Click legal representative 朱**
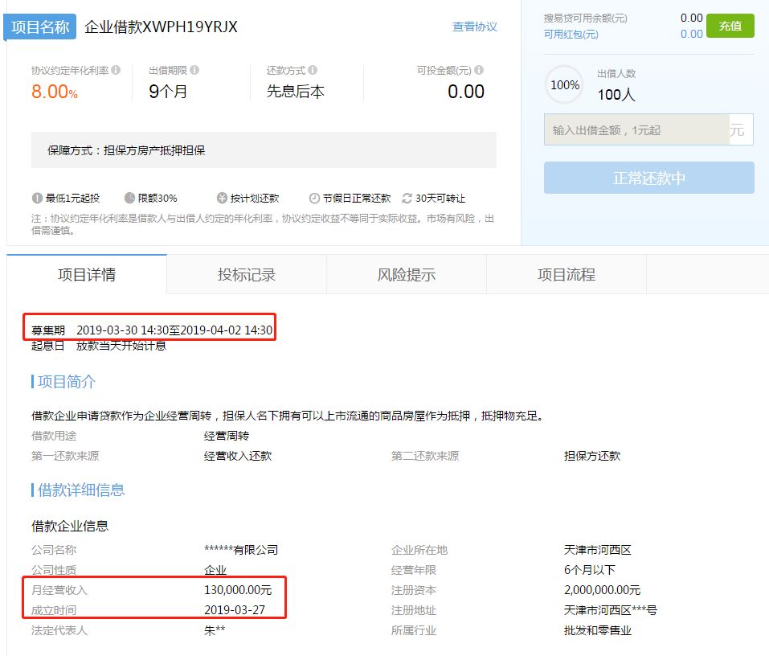This screenshot has width=769, height=656. 215,630
